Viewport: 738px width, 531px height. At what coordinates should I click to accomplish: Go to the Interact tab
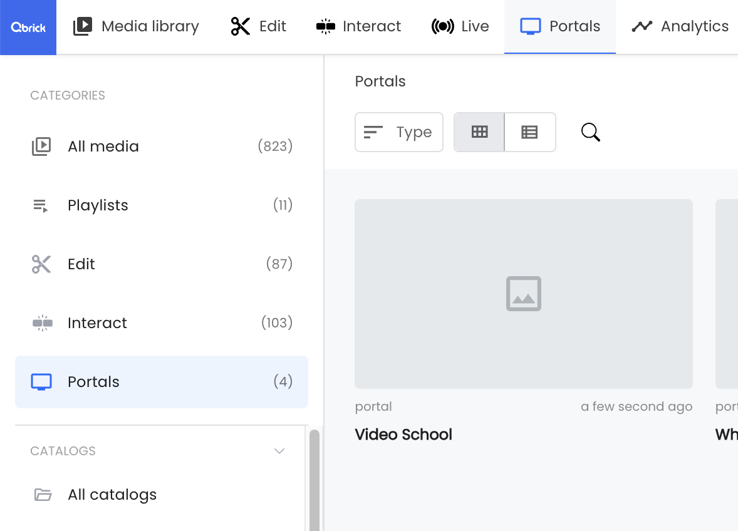click(358, 26)
